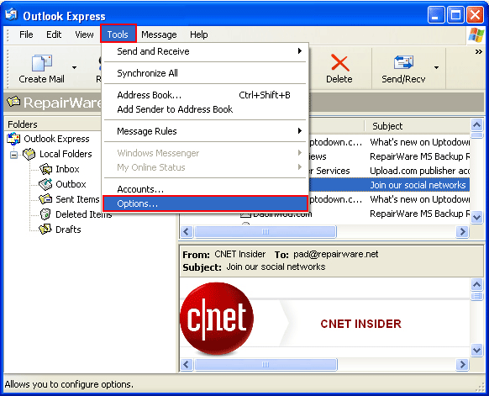Expand the Message Rules submenu
Screen dimensions: 489x396
(x=206, y=131)
